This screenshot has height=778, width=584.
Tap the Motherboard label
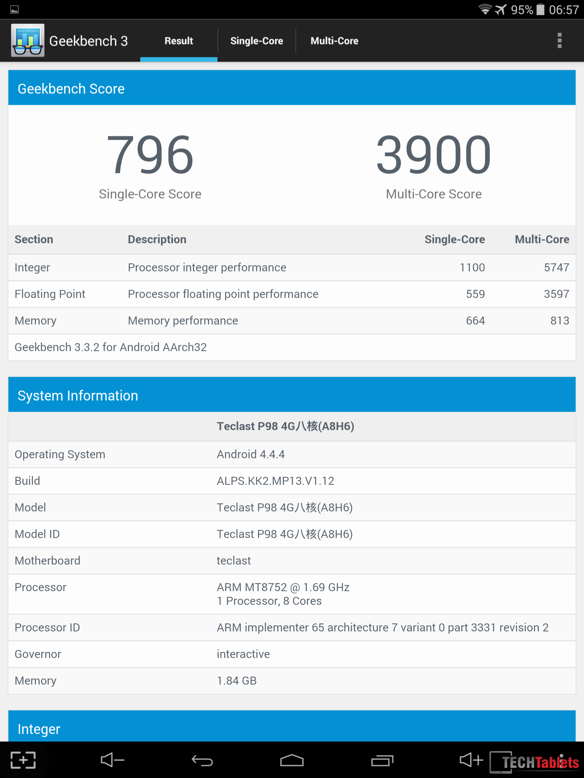pyautogui.click(x=48, y=561)
